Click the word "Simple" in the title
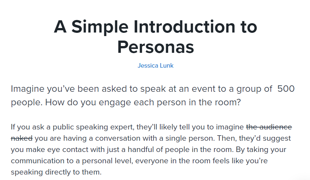Screen dimensions: 310x180 pyautogui.click(x=100, y=27)
